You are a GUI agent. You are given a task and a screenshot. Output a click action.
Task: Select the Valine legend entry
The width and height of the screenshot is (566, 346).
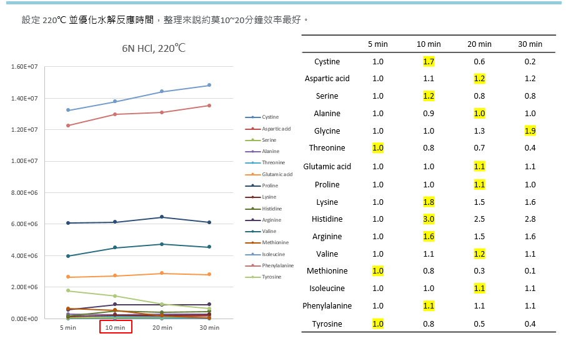[x=269, y=231]
